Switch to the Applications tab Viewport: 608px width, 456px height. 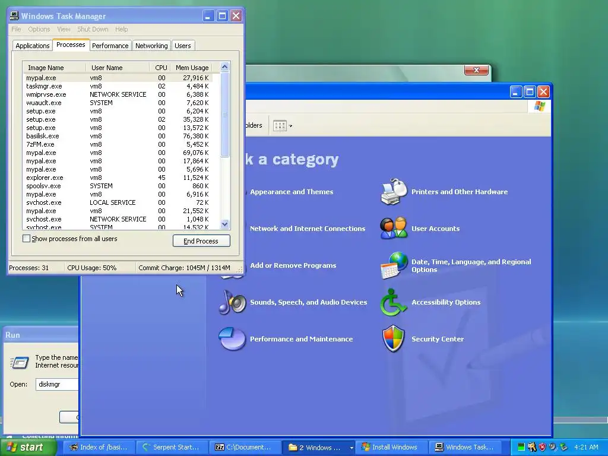33,46
